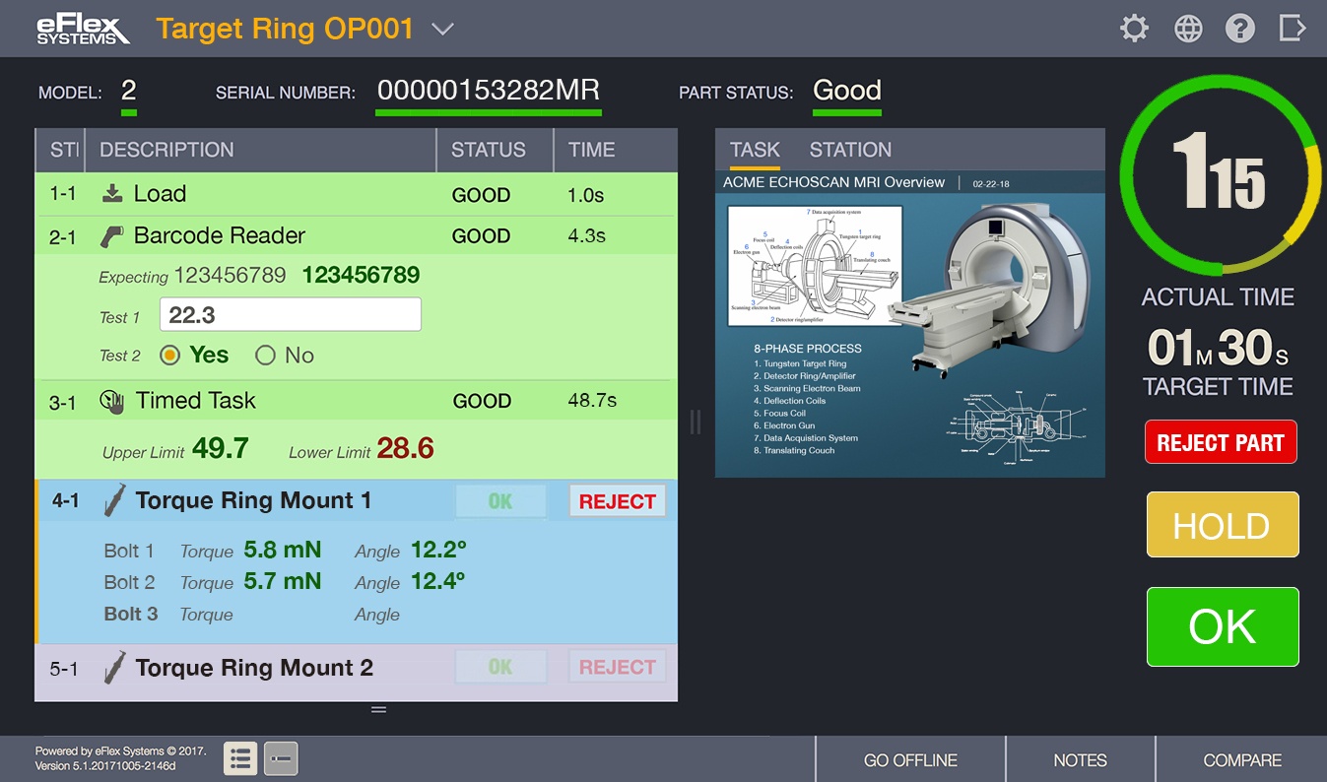Click REJECT for Torque Ring Mount 1
This screenshot has width=1327, height=782.
tap(618, 501)
